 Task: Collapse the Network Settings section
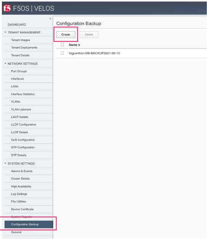click(x=5, y=63)
